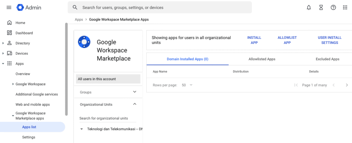Focus the top search field
Image resolution: width=352 pixels, height=143 pixels.
(x=159, y=8)
